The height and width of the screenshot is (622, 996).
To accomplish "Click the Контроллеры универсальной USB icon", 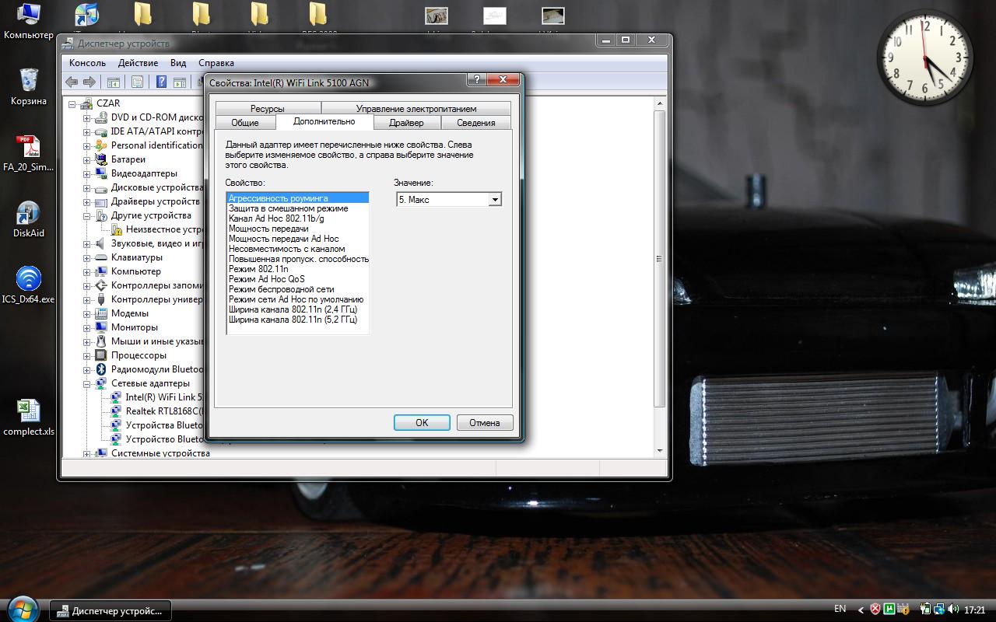I will [100, 299].
